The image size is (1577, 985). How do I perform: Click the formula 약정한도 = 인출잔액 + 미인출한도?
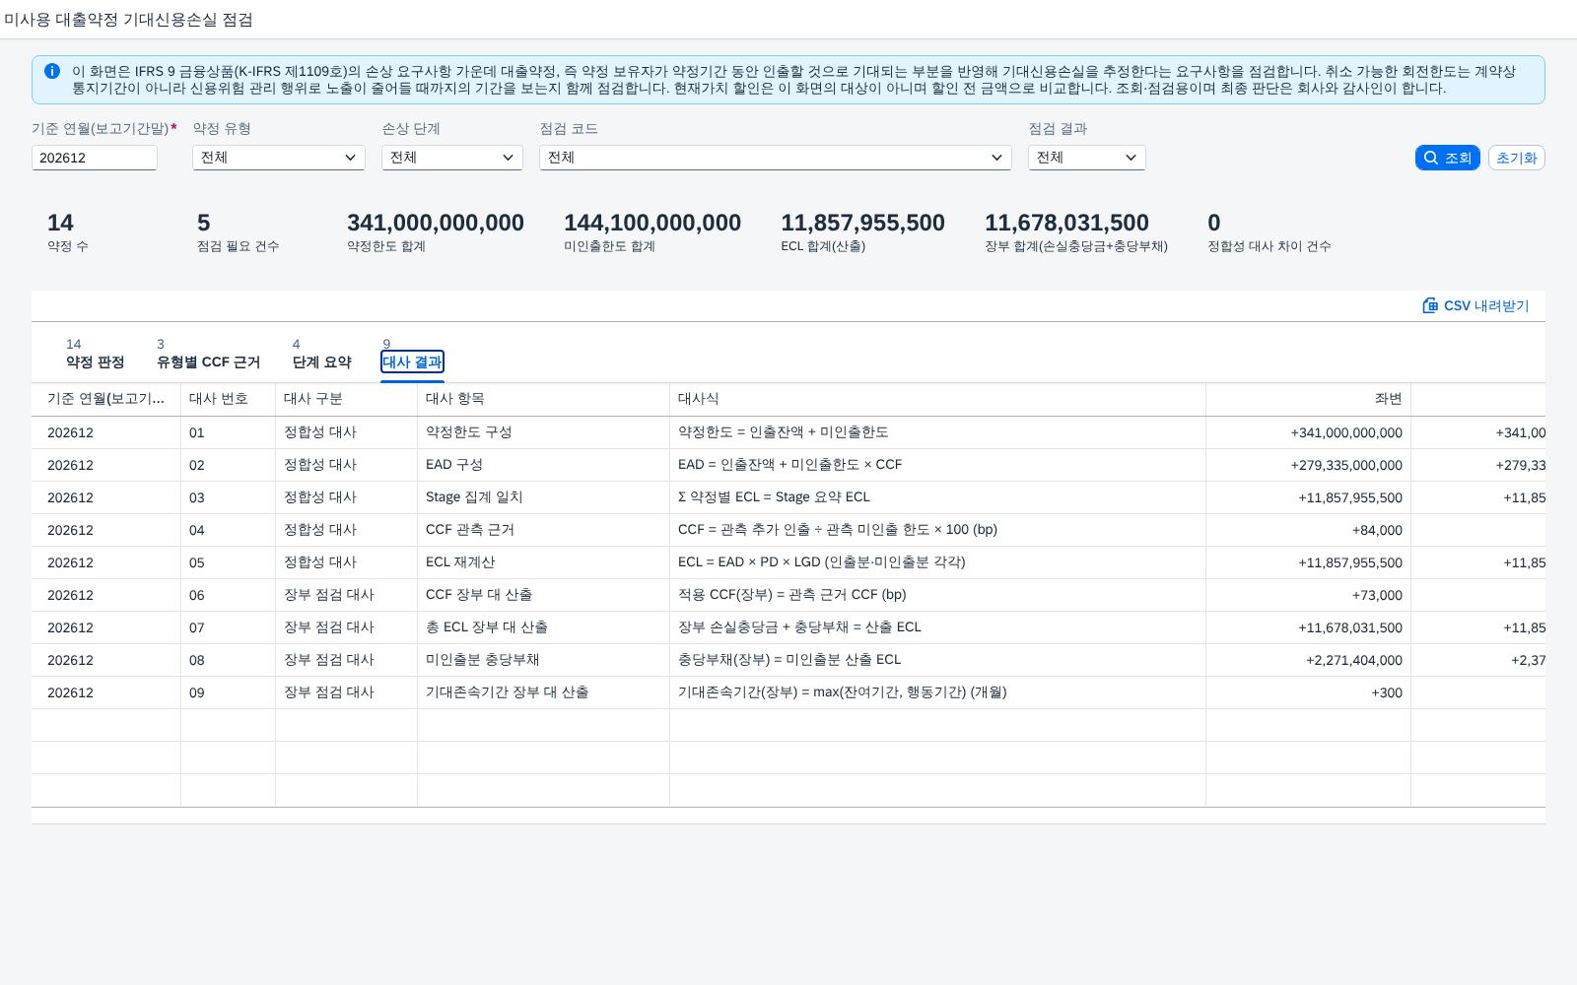coord(784,432)
